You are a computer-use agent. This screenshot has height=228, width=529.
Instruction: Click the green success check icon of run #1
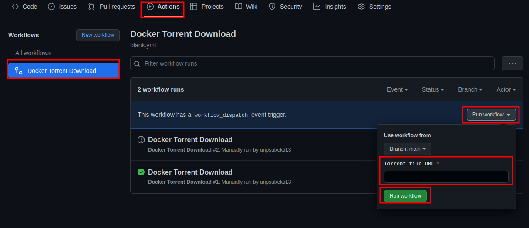[141, 172]
